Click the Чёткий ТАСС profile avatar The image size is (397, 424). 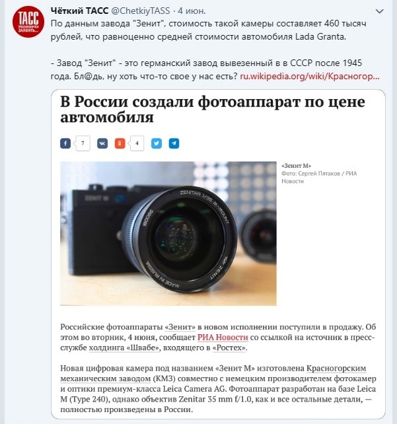[28, 22]
